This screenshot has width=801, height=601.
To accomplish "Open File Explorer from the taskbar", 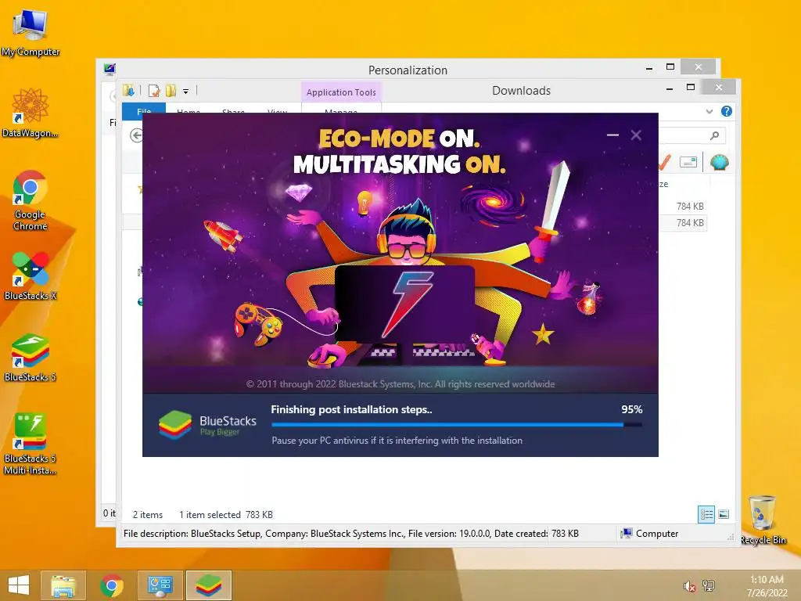I will pyautogui.click(x=63, y=585).
